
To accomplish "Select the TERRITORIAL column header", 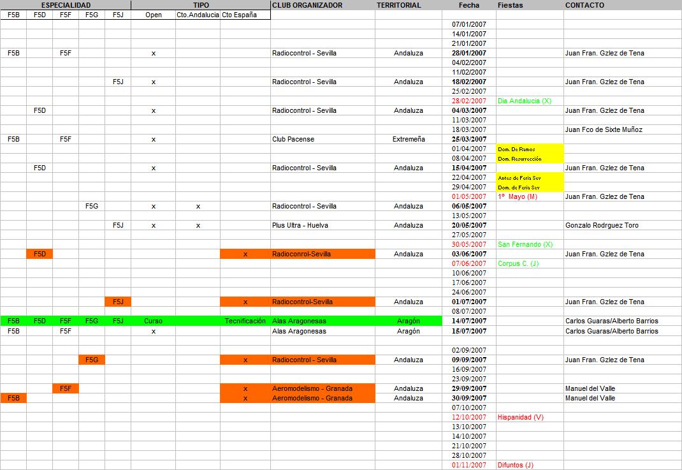I will tap(398, 5).
